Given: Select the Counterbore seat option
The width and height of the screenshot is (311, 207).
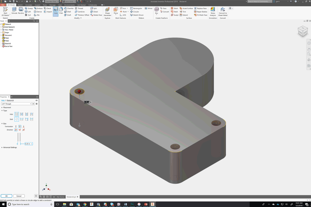Looking at the screenshot, I should pyautogui.click(x=22, y=119).
